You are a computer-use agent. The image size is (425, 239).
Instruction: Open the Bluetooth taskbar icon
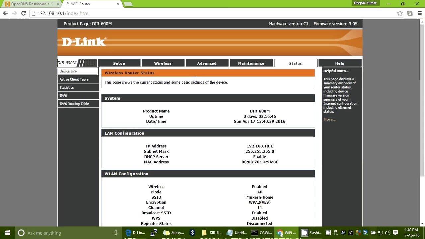pos(192,233)
